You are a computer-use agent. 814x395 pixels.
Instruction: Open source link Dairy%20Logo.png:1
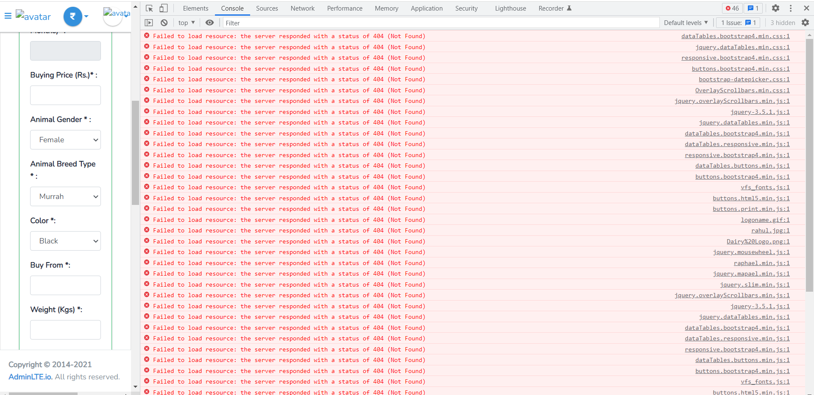click(x=758, y=242)
